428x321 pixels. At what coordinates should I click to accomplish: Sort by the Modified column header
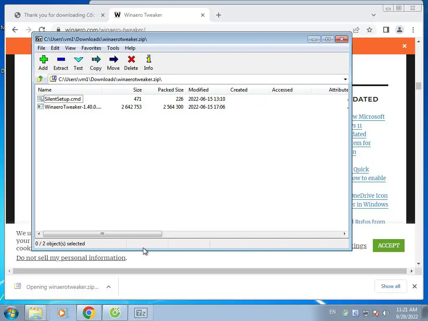(x=206, y=90)
